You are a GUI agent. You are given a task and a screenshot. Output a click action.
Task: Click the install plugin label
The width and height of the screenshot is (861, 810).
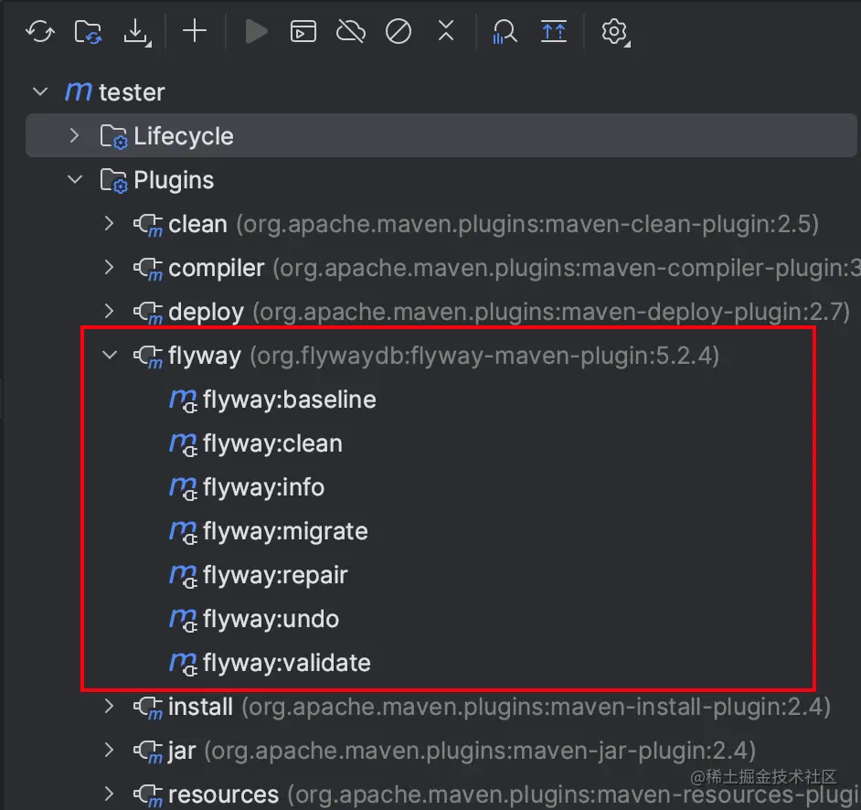click(x=200, y=707)
